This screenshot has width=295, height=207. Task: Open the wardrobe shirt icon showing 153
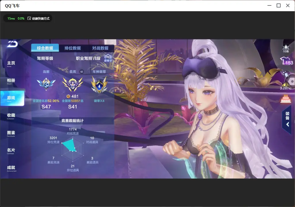tap(286, 61)
